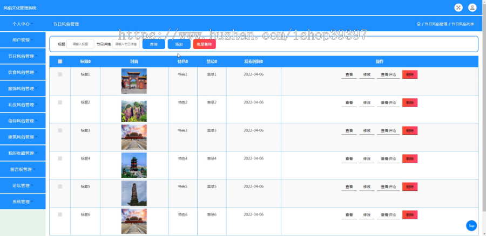This screenshot has height=236, width=486.
Task: Expand the 建筑风俗管理 sidebar menu
Action: pyautogui.click(x=23, y=137)
